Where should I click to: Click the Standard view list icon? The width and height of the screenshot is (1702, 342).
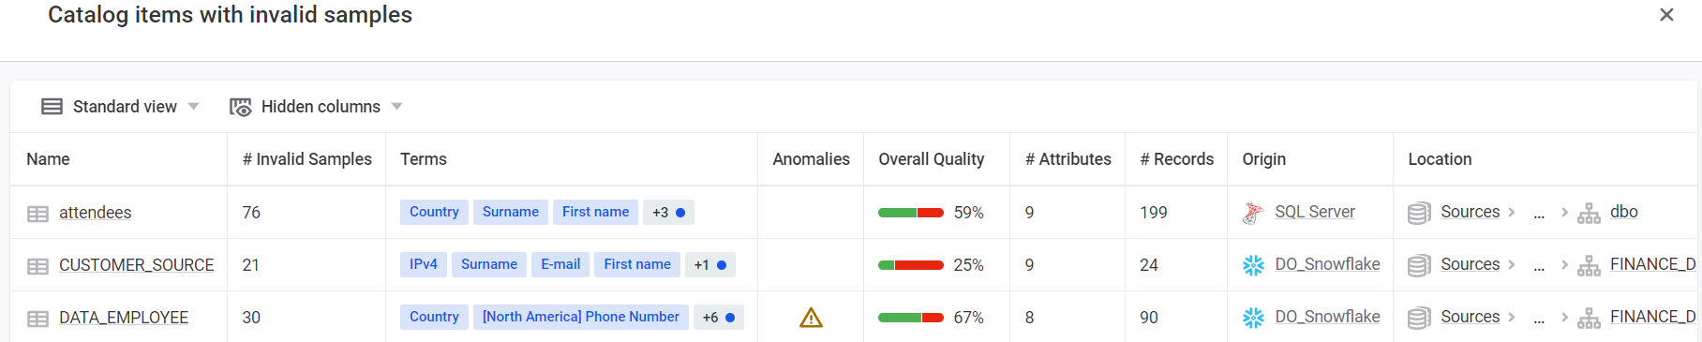[x=52, y=107]
